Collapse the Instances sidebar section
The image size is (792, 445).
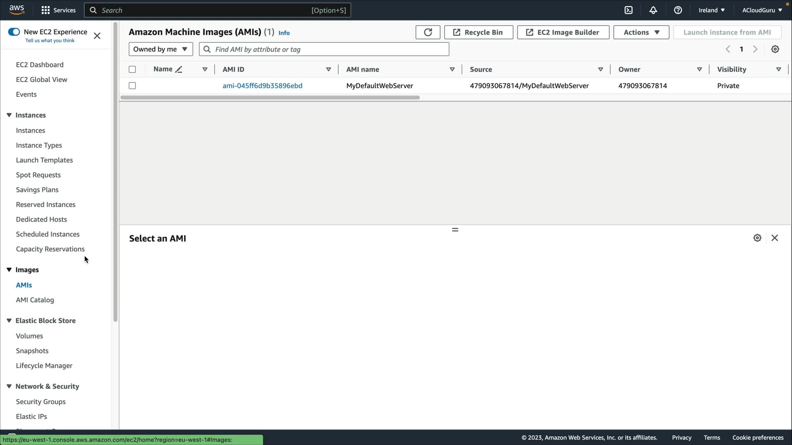point(9,115)
